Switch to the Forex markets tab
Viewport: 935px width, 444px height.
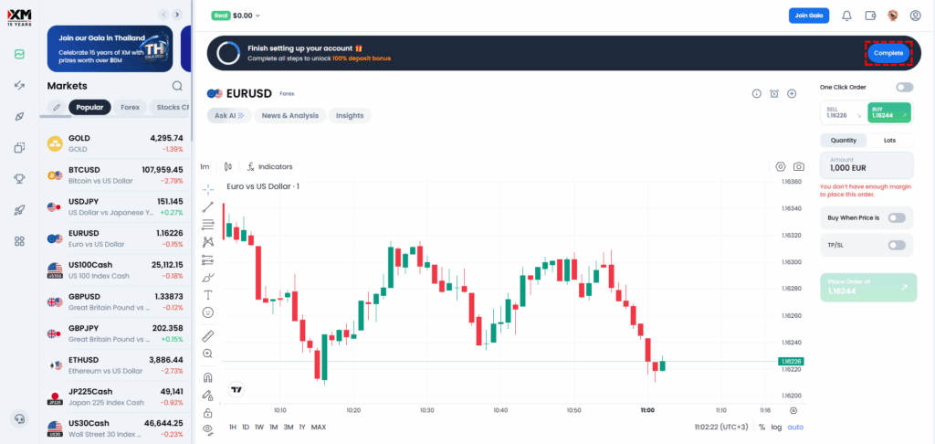[x=131, y=107]
